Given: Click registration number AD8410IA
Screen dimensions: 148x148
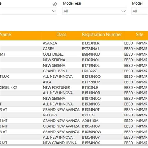Looking at the screenshot, I should tap(90, 121).
